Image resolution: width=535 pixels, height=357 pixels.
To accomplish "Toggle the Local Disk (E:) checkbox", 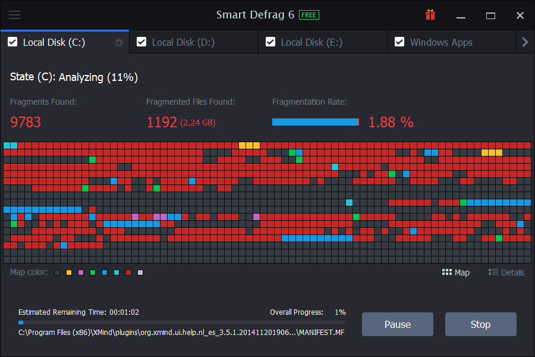I will pyautogui.click(x=270, y=42).
